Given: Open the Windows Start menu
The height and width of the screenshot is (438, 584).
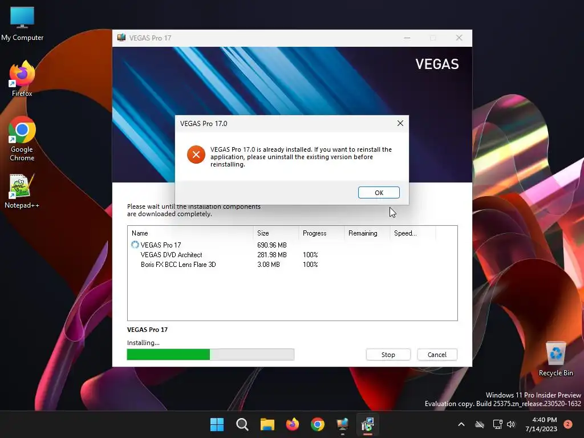Looking at the screenshot, I should coord(217,424).
